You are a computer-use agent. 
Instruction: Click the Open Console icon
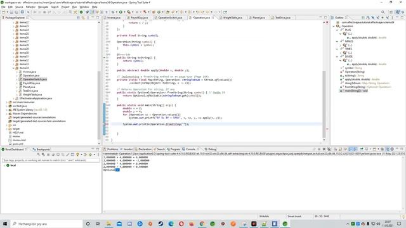tap(375, 149)
